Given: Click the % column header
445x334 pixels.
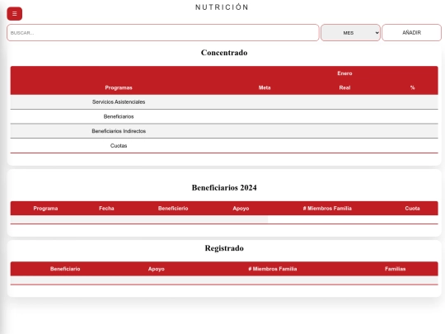Looking at the screenshot, I should tap(412, 87).
